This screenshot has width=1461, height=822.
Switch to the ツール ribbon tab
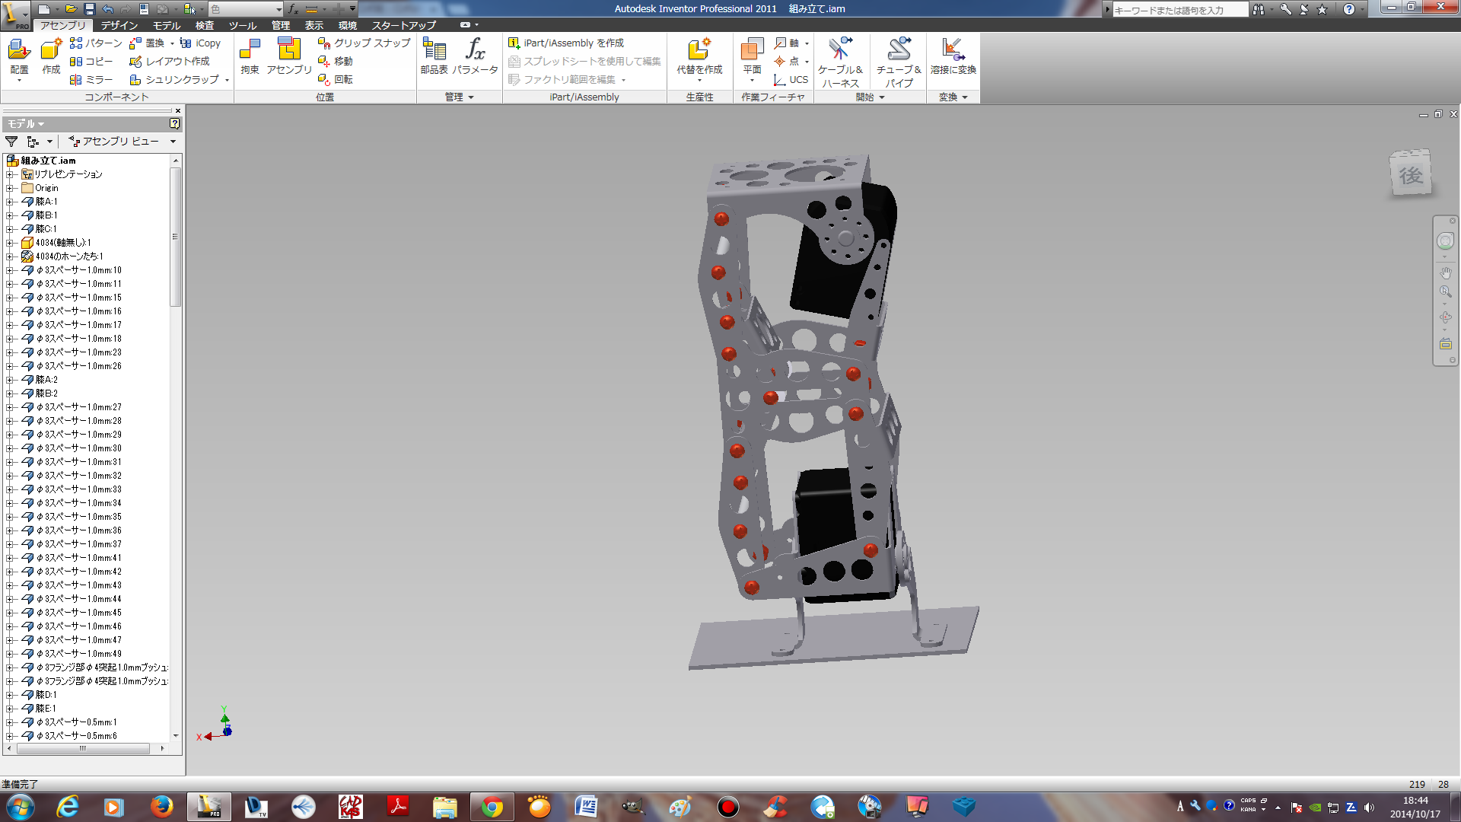coord(243,25)
